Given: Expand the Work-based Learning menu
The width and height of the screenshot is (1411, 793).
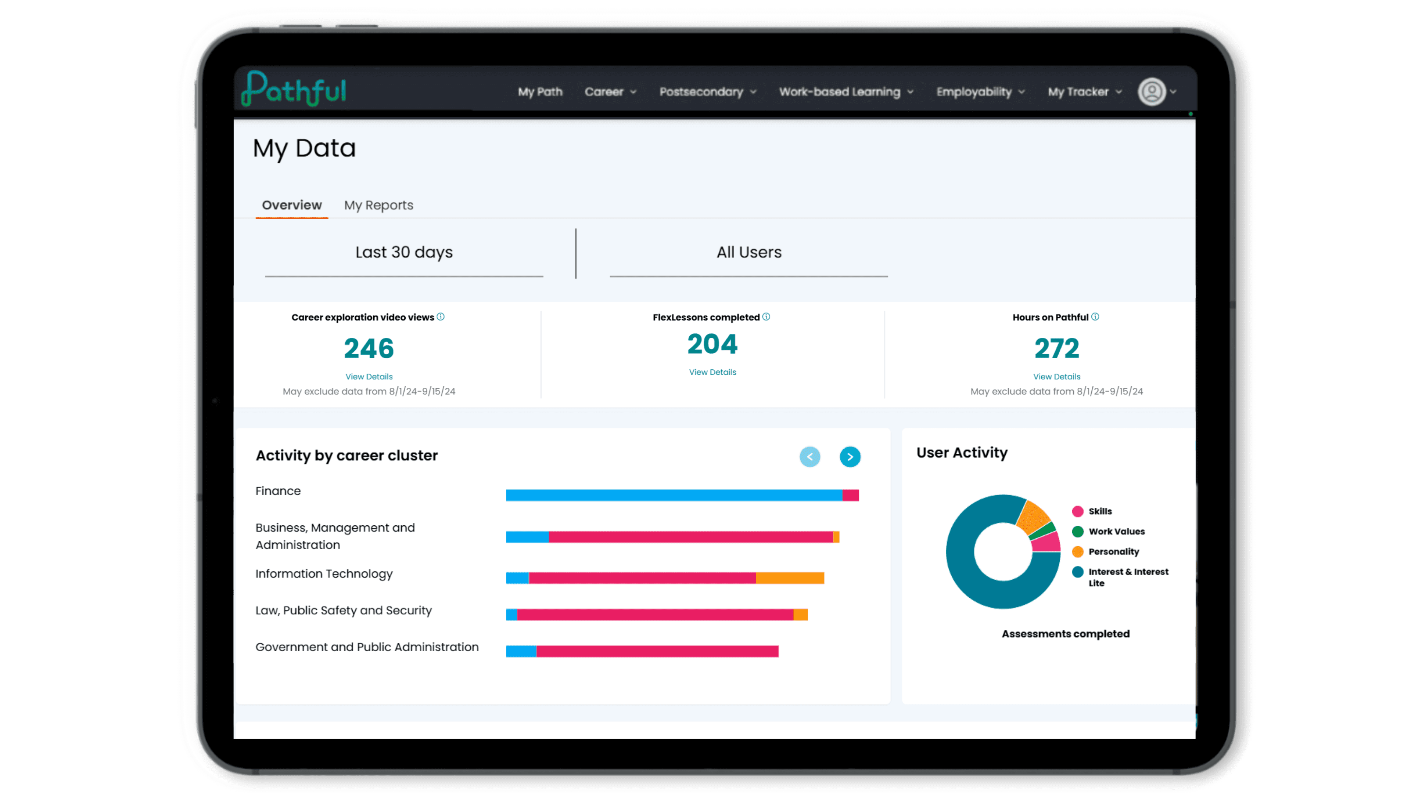Looking at the screenshot, I should click(846, 92).
